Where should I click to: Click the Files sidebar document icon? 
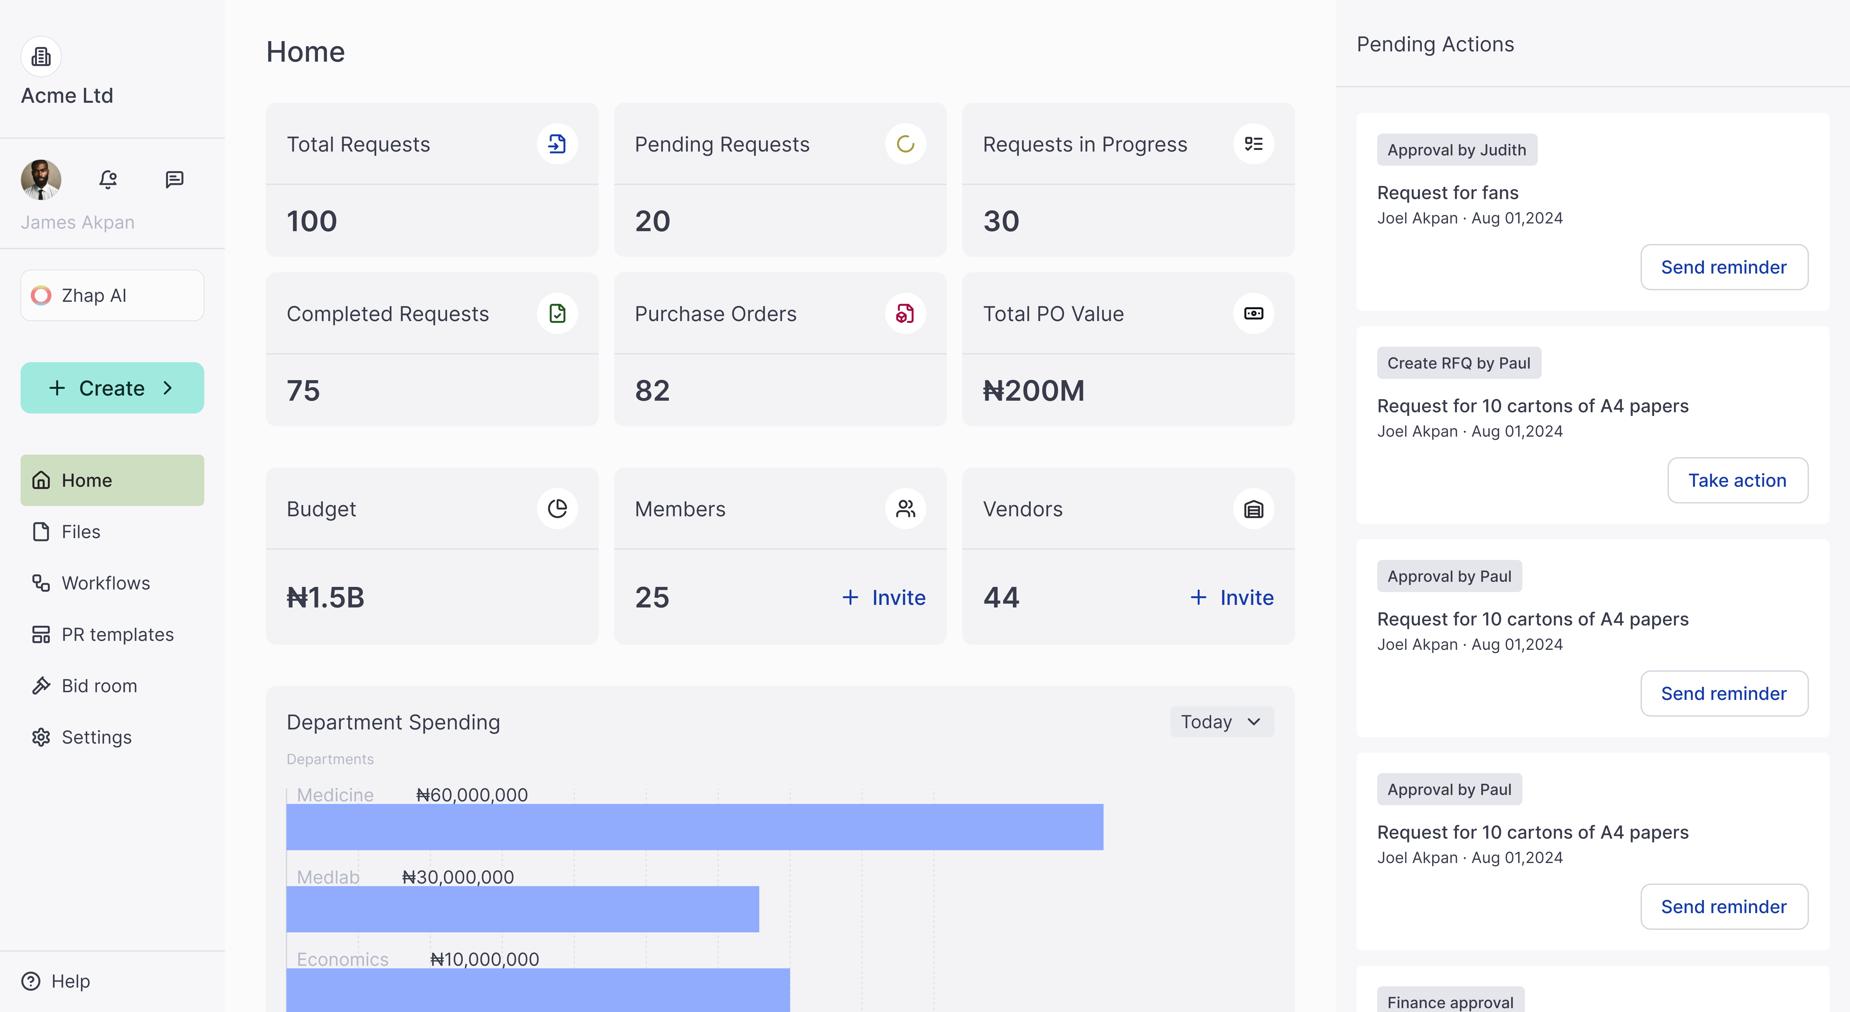(x=41, y=532)
